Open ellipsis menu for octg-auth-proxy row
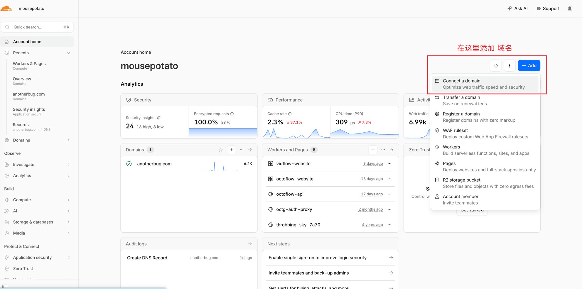 [x=389, y=209]
